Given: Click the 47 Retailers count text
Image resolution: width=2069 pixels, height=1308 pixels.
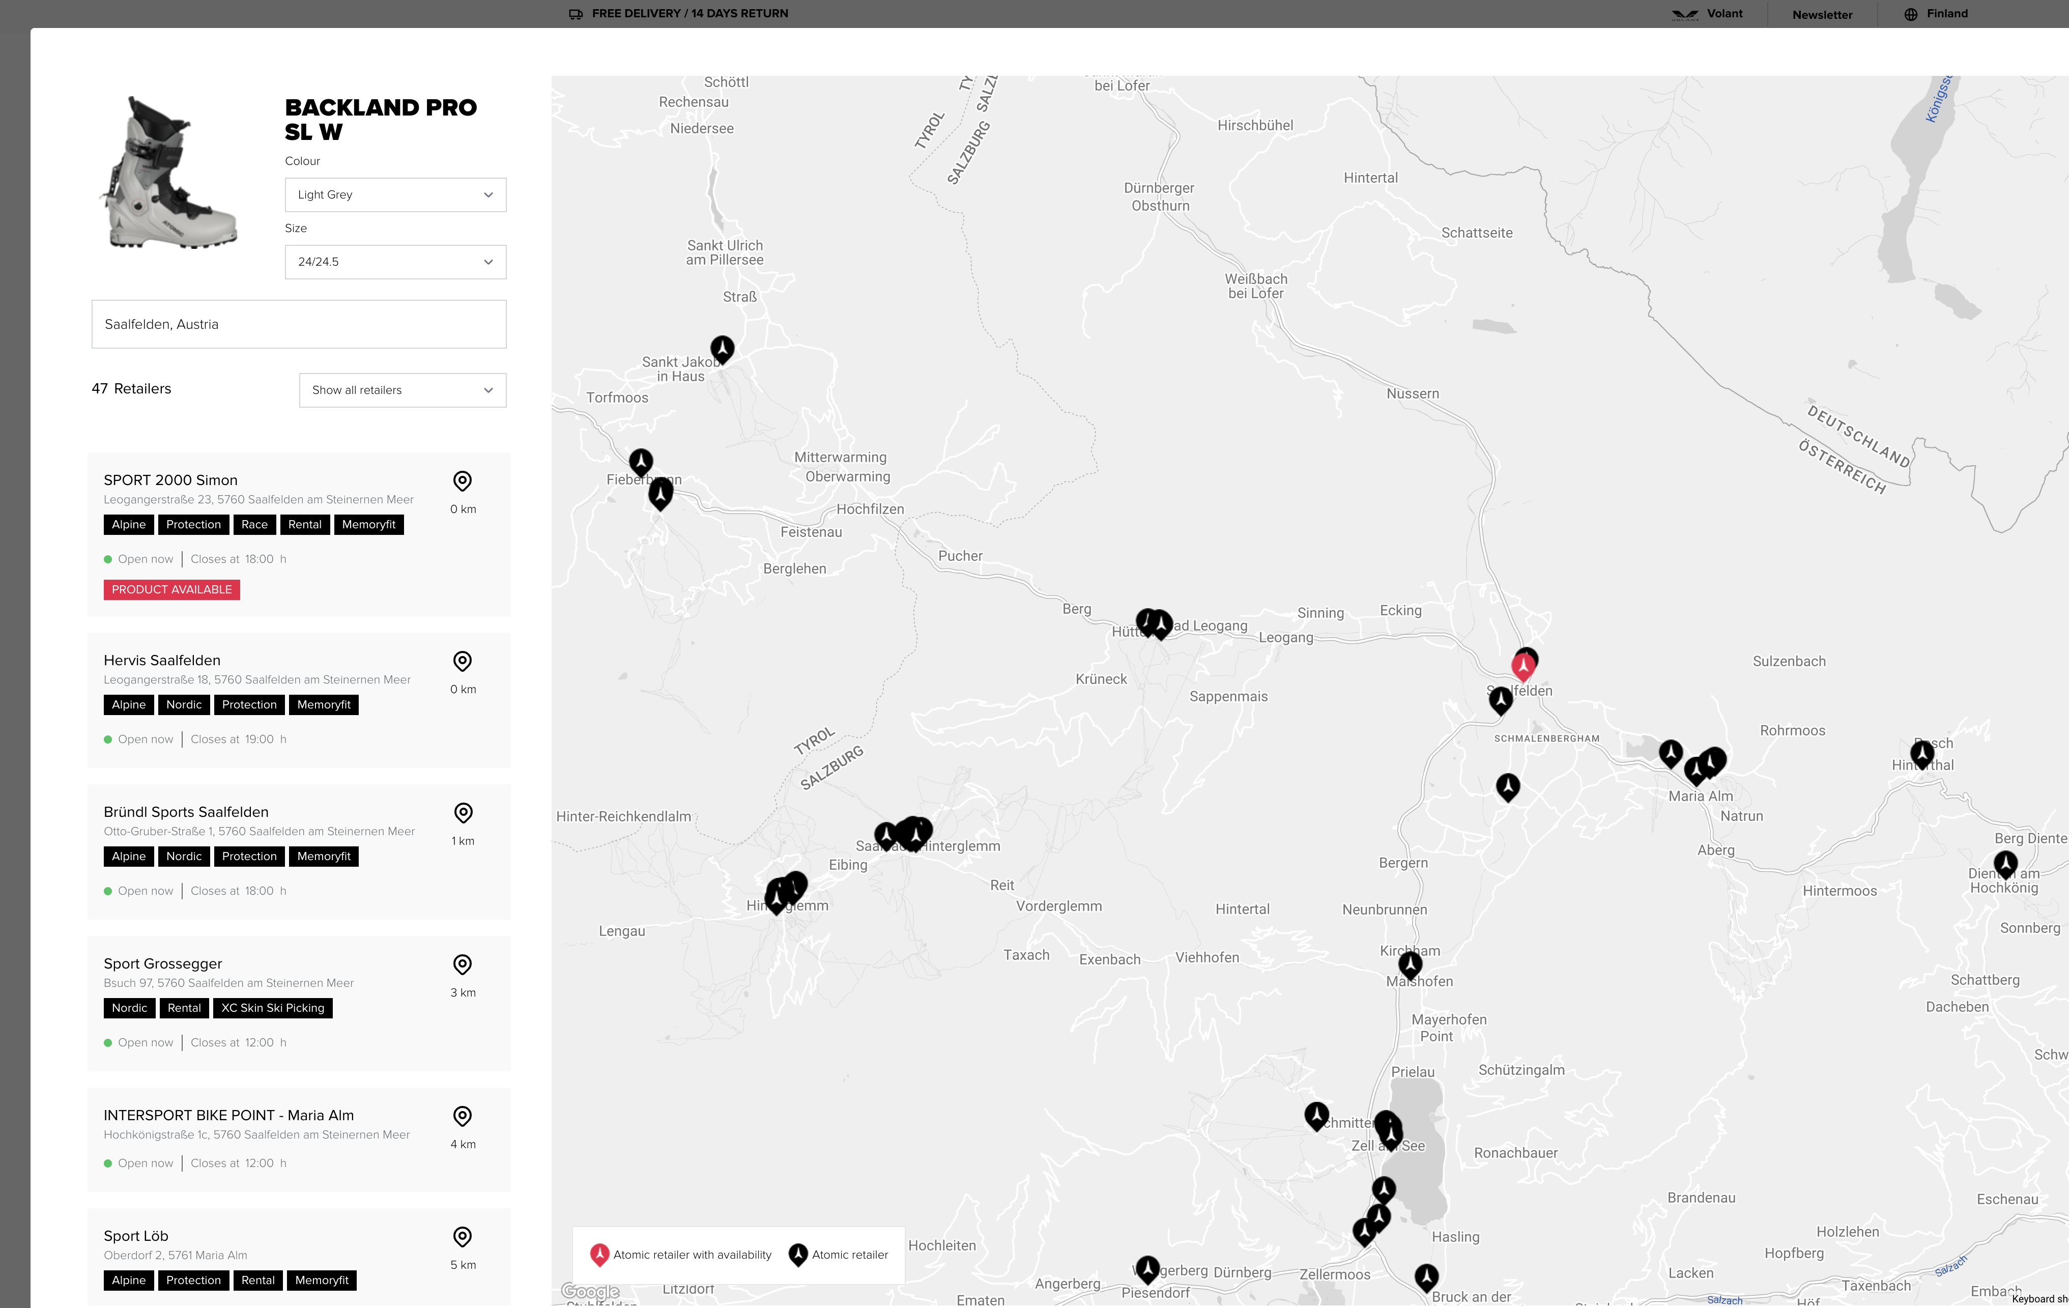Looking at the screenshot, I should coord(131,389).
